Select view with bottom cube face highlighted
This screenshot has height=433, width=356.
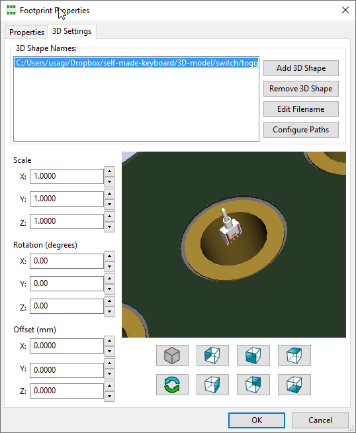(294, 385)
